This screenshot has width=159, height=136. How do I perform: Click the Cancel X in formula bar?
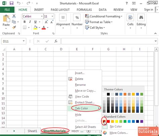[38, 41]
